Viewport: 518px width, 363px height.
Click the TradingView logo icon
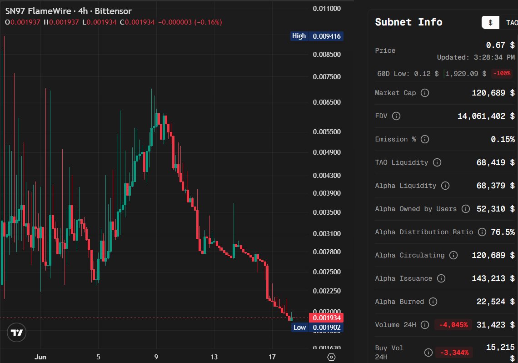16,332
